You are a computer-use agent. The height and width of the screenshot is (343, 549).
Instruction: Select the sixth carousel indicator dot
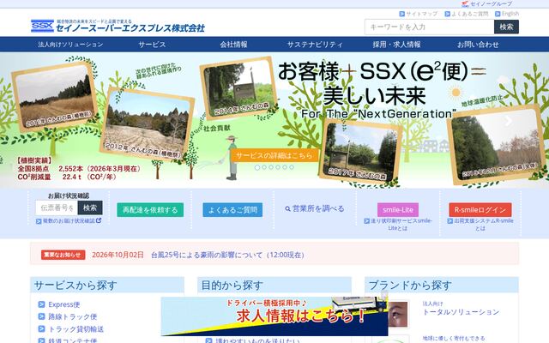coord(292,167)
